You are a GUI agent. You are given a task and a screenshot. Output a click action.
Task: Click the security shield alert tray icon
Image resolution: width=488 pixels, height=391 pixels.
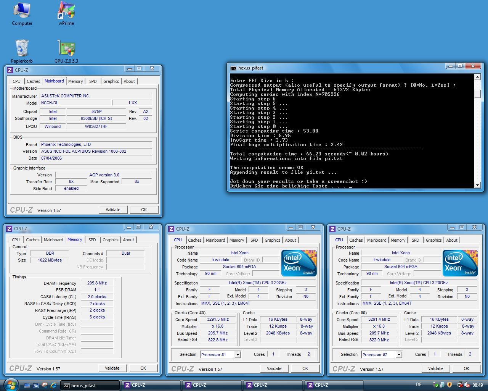coord(449,385)
